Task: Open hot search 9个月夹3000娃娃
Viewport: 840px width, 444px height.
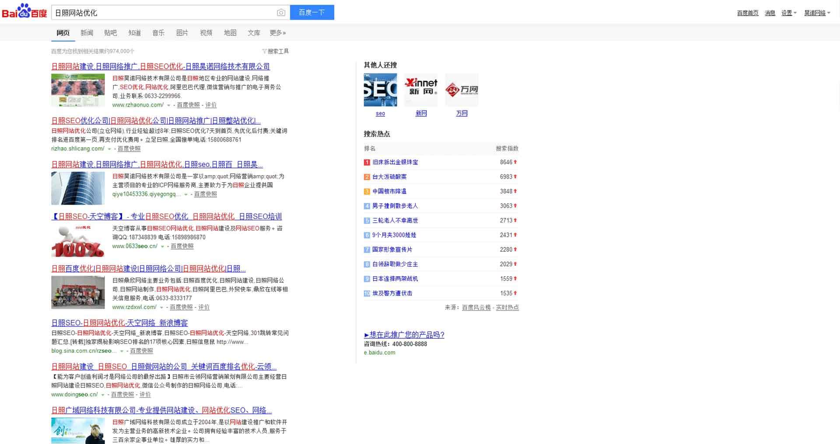Action: click(394, 235)
